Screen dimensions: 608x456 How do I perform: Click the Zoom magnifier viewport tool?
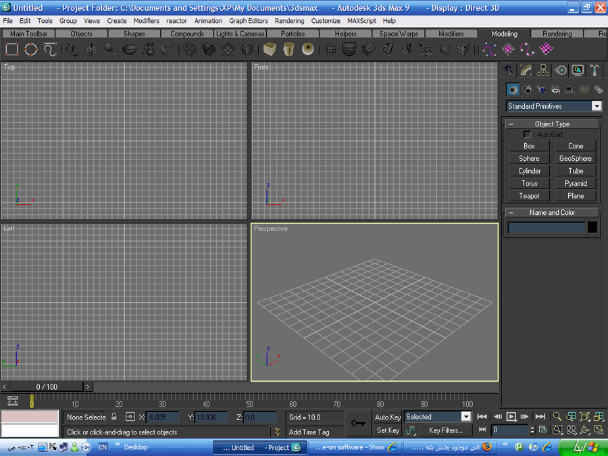tap(557, 417)
